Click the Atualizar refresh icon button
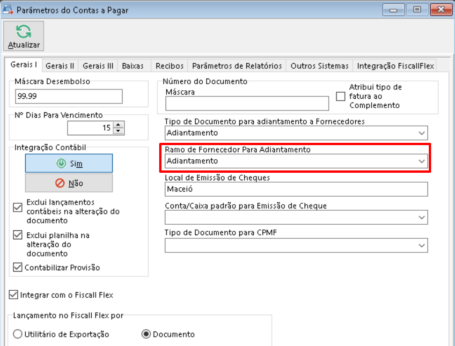 pyautogui.click(x=23, y=36)
